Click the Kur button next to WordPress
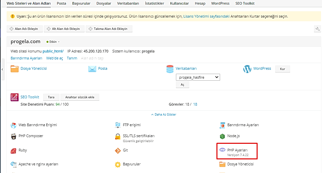This screenshot has width=322, height=173. 282,69
